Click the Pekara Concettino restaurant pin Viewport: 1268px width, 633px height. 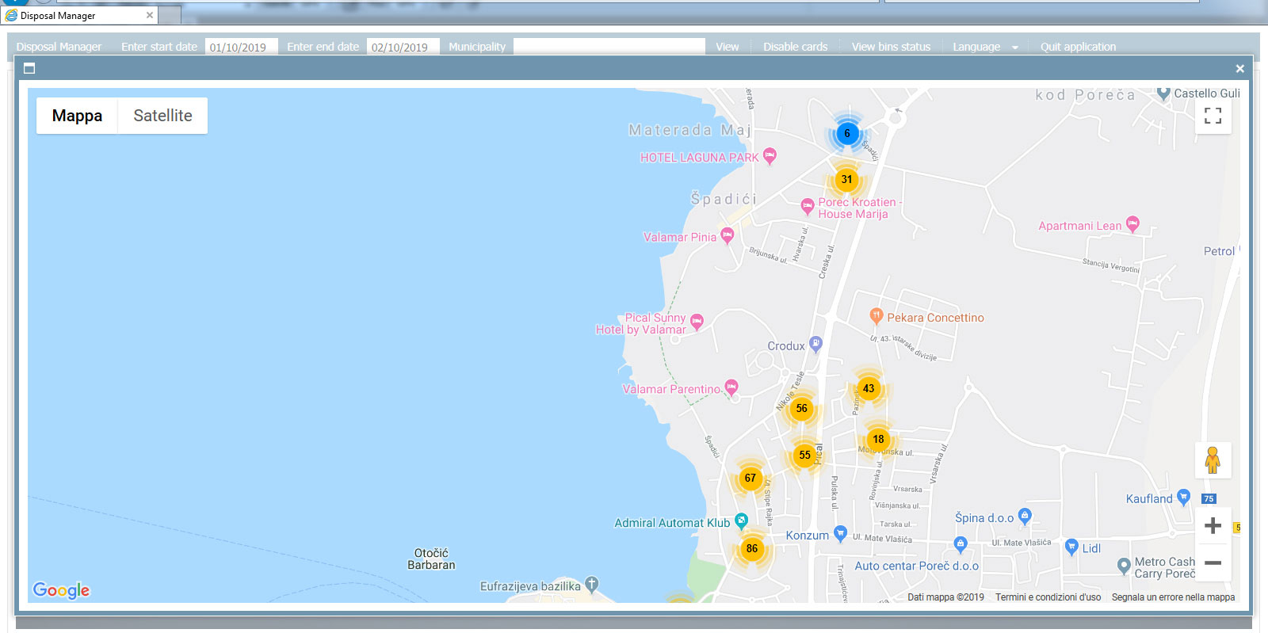(876, 315)
